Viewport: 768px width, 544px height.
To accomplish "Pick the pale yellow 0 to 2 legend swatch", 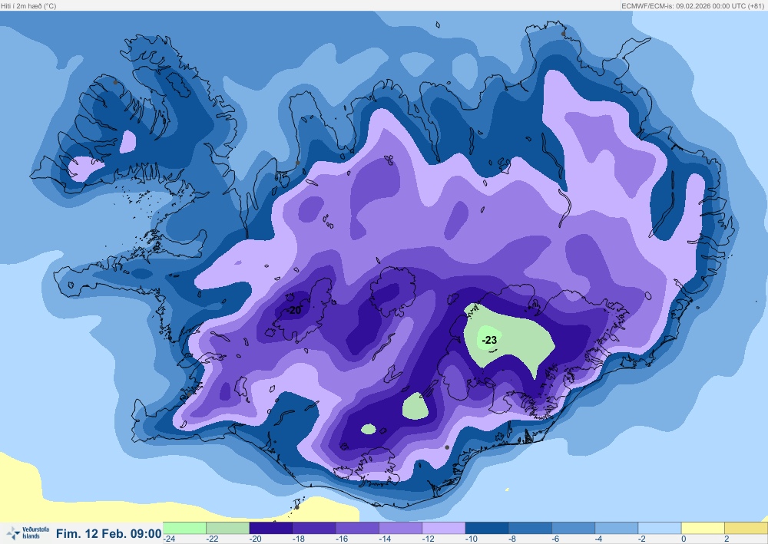I will [703, 528].
